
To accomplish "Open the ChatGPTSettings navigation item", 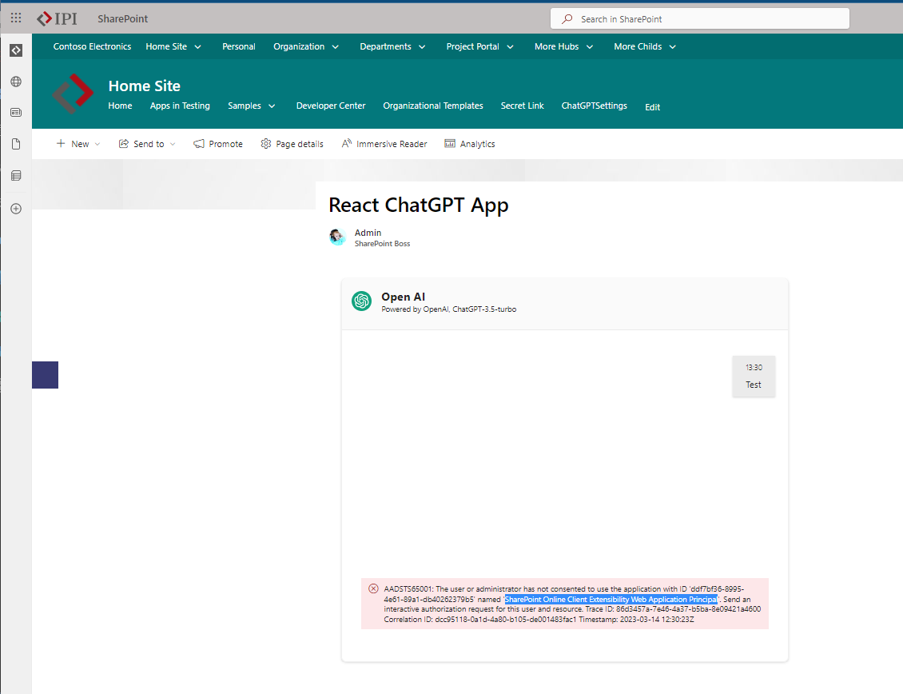I will pos(595,106).
